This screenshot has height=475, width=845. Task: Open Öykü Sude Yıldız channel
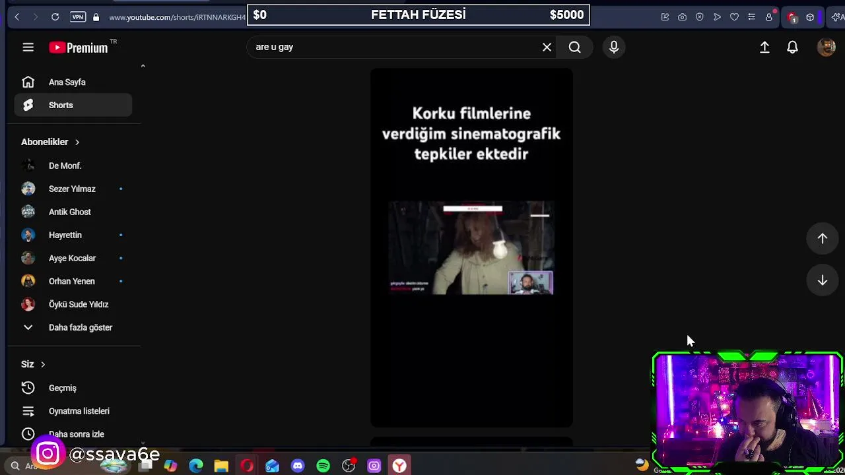73,304
